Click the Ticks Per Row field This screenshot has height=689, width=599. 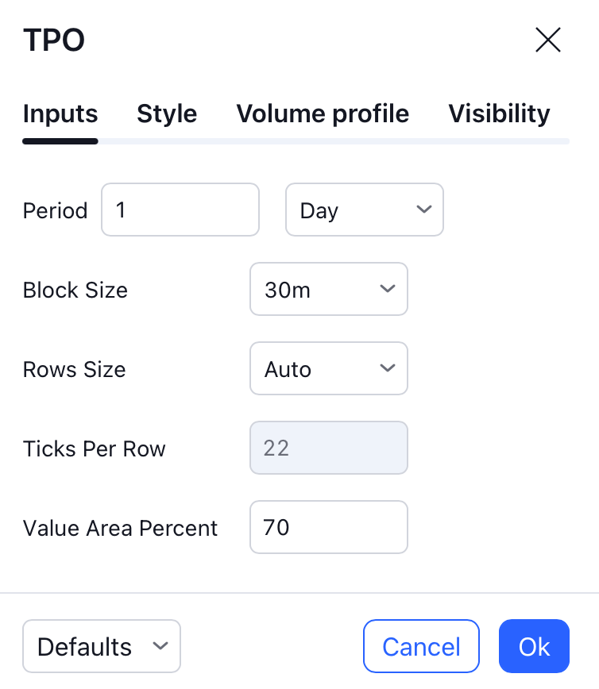coord(329,448)
